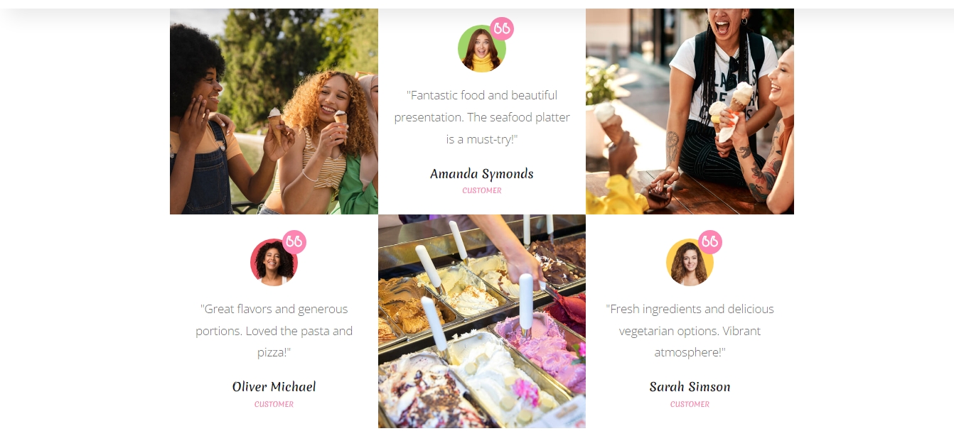Select the pasta and pizza testimonial text

coord(274,331)
